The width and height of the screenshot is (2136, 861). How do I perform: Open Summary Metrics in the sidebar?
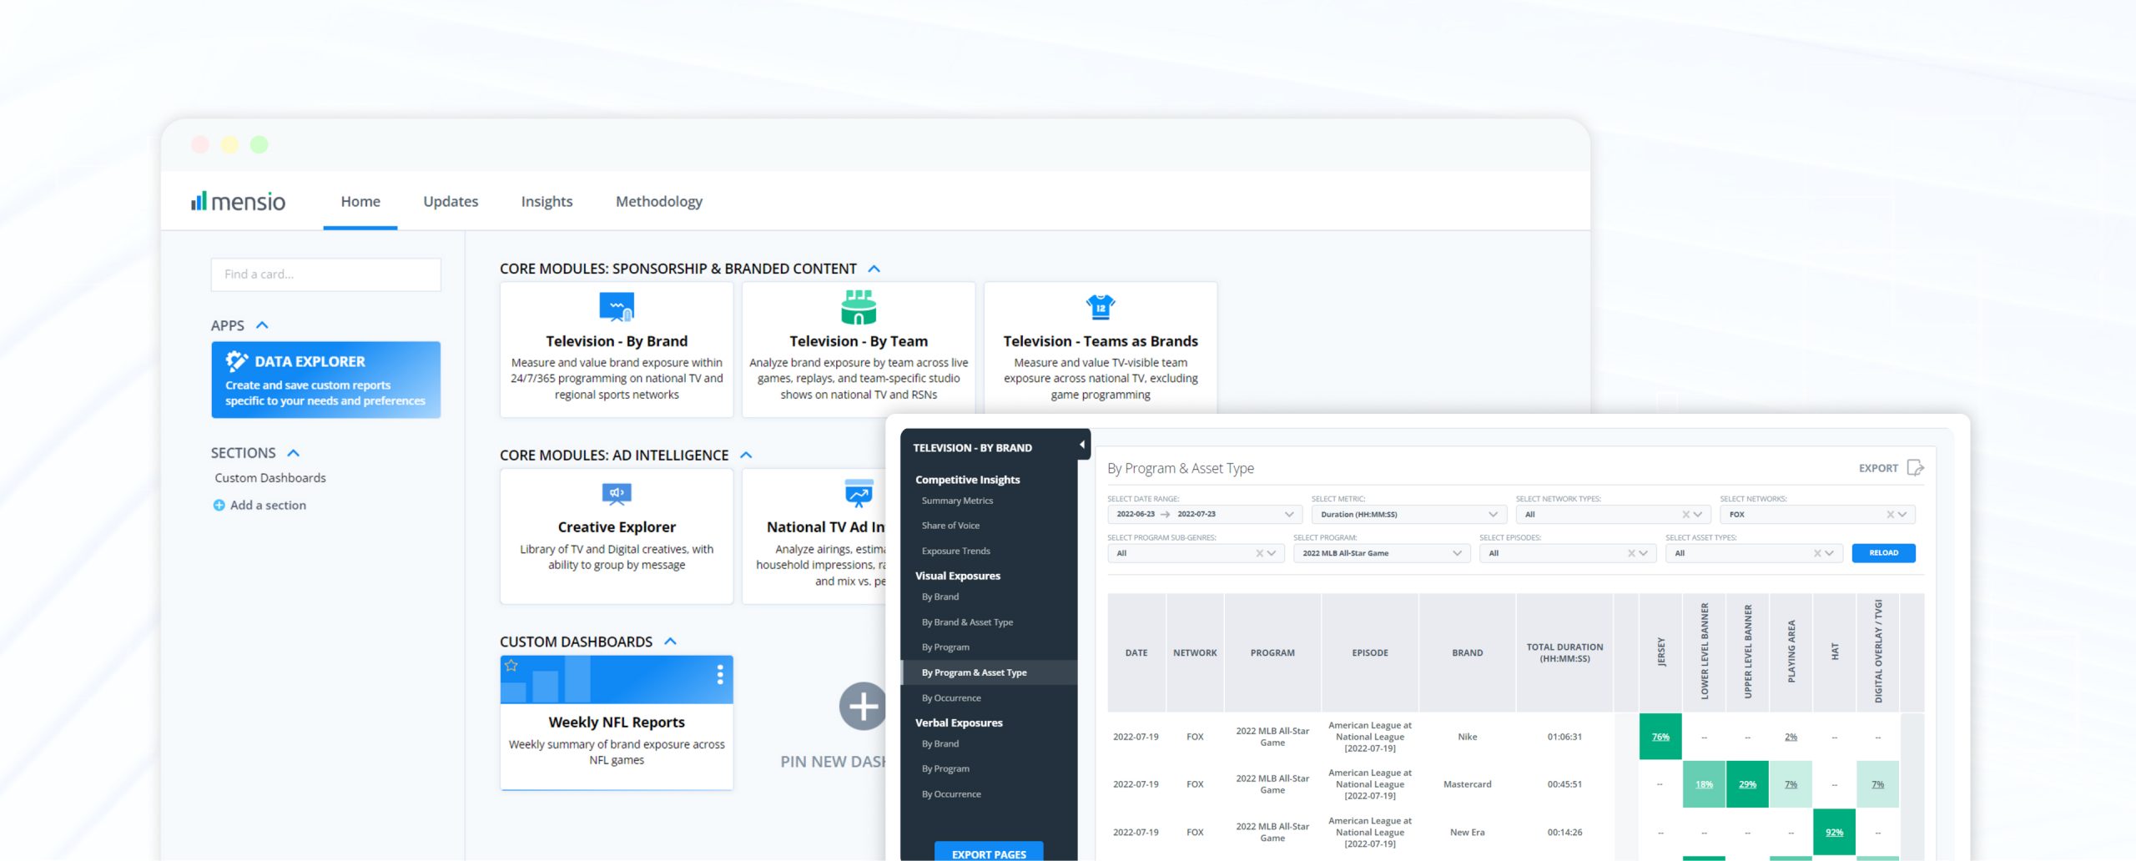(957, 501)
